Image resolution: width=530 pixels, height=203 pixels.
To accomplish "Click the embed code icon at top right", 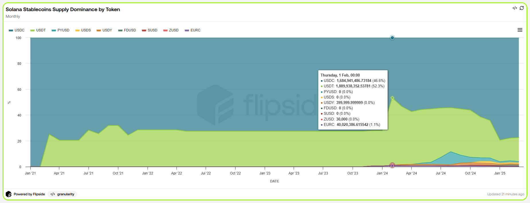I will 515,8.
